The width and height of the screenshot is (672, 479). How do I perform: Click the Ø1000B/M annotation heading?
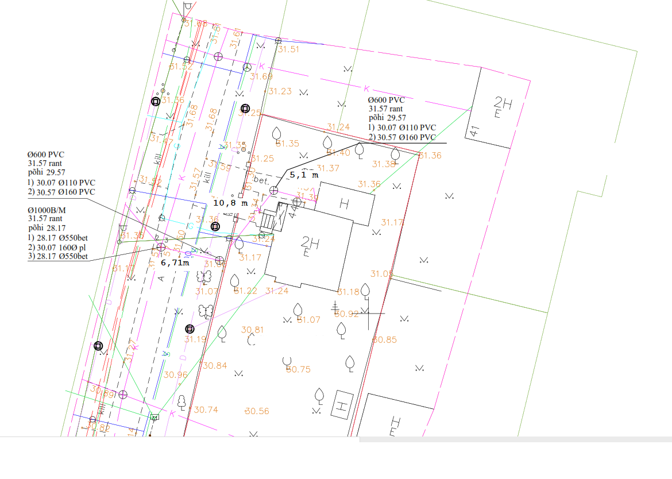tap(47, 210)
